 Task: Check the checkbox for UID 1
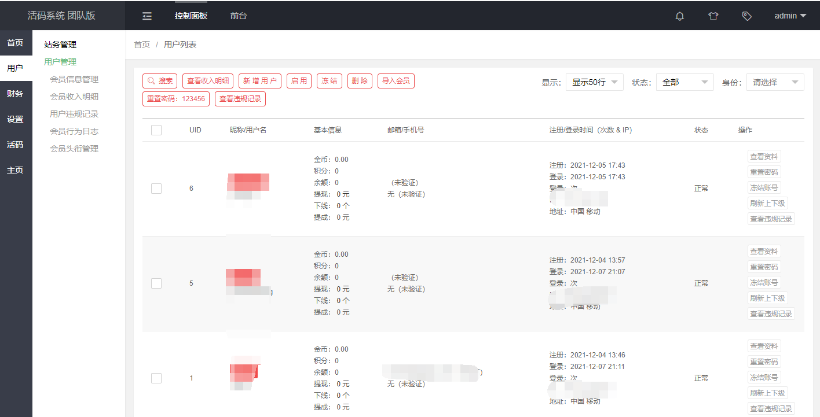coord(156,378)
